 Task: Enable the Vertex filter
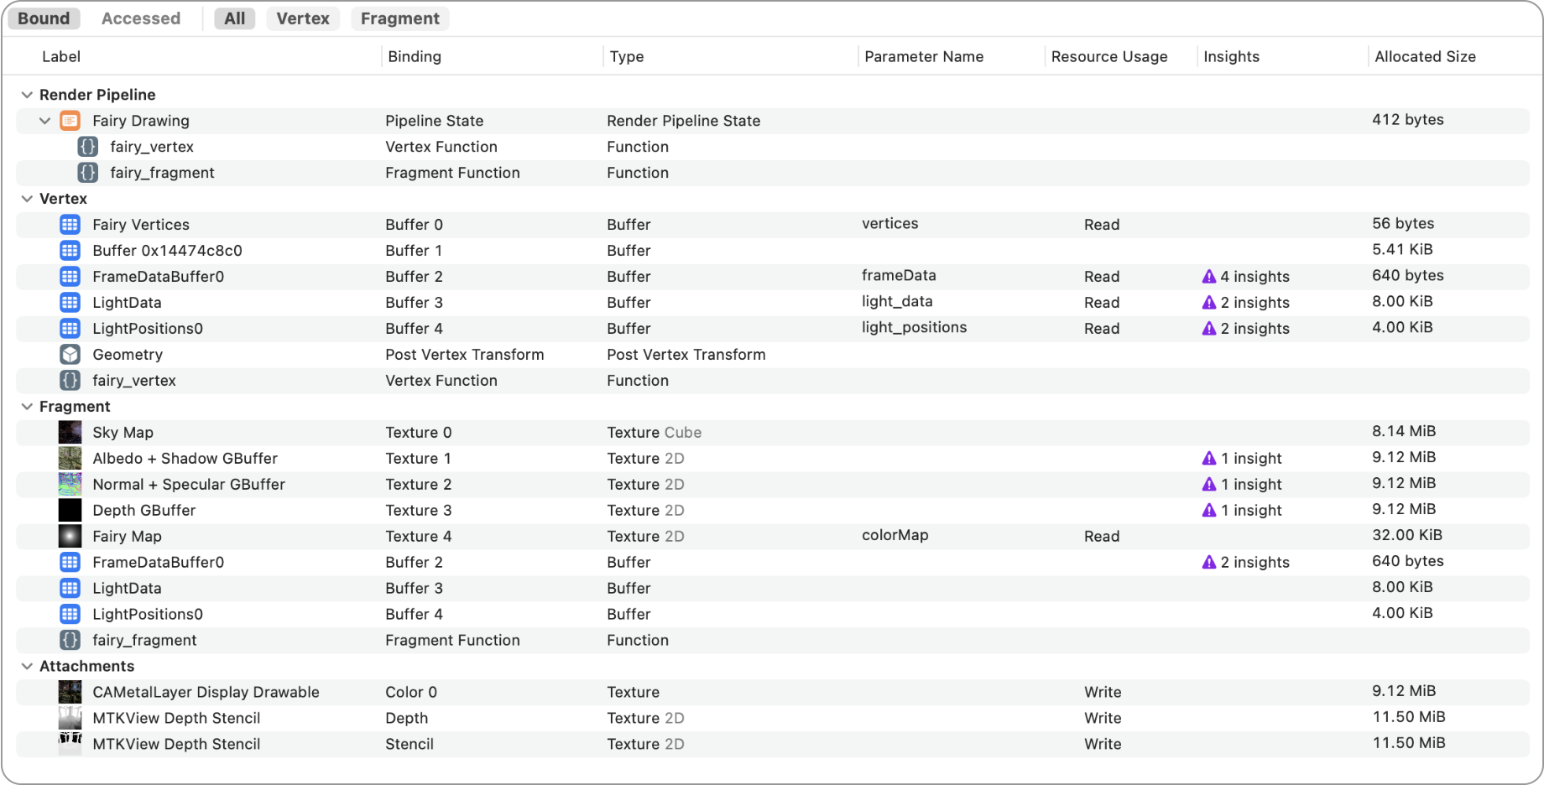click(303, 18)
